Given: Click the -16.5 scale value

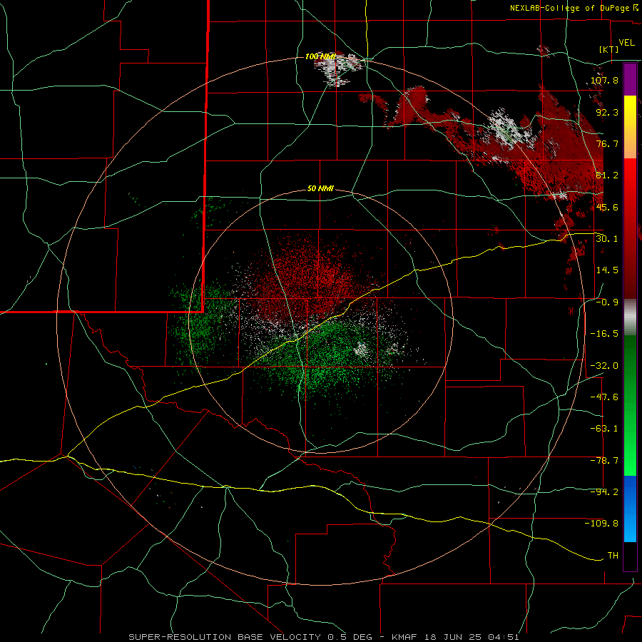Looking at the screenshot, I should tap(604, 334).
